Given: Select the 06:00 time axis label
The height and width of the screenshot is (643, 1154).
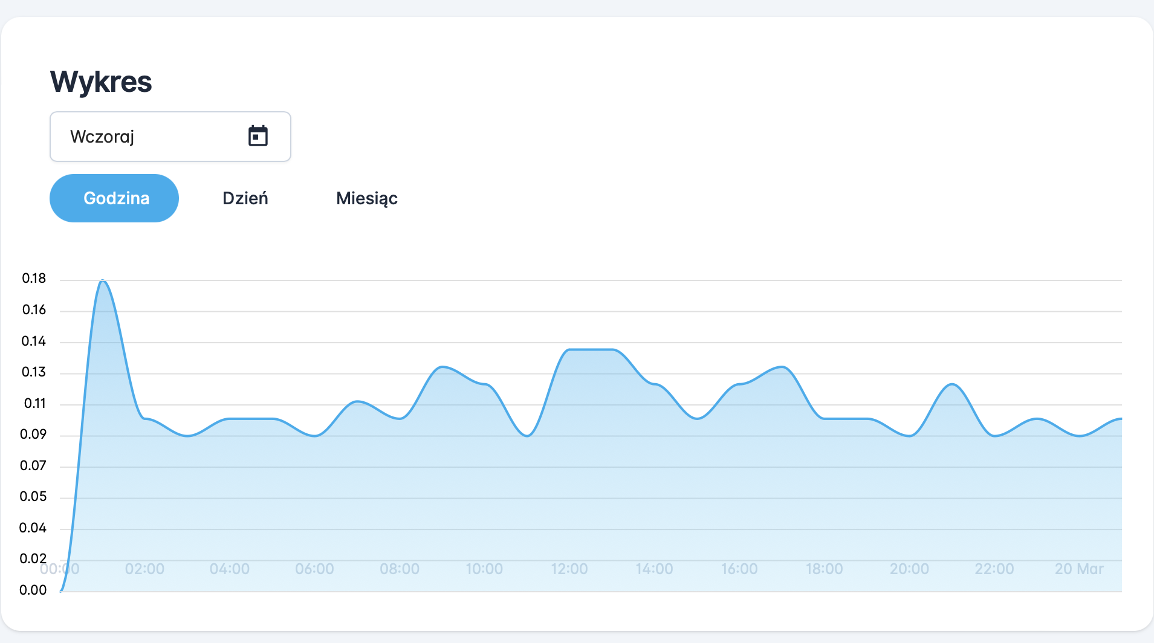Looking at the screenshot, I should [314, 569].
